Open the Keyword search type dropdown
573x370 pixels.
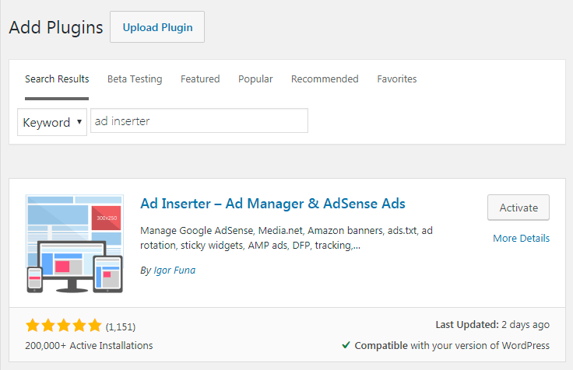(x=52, y=122)
